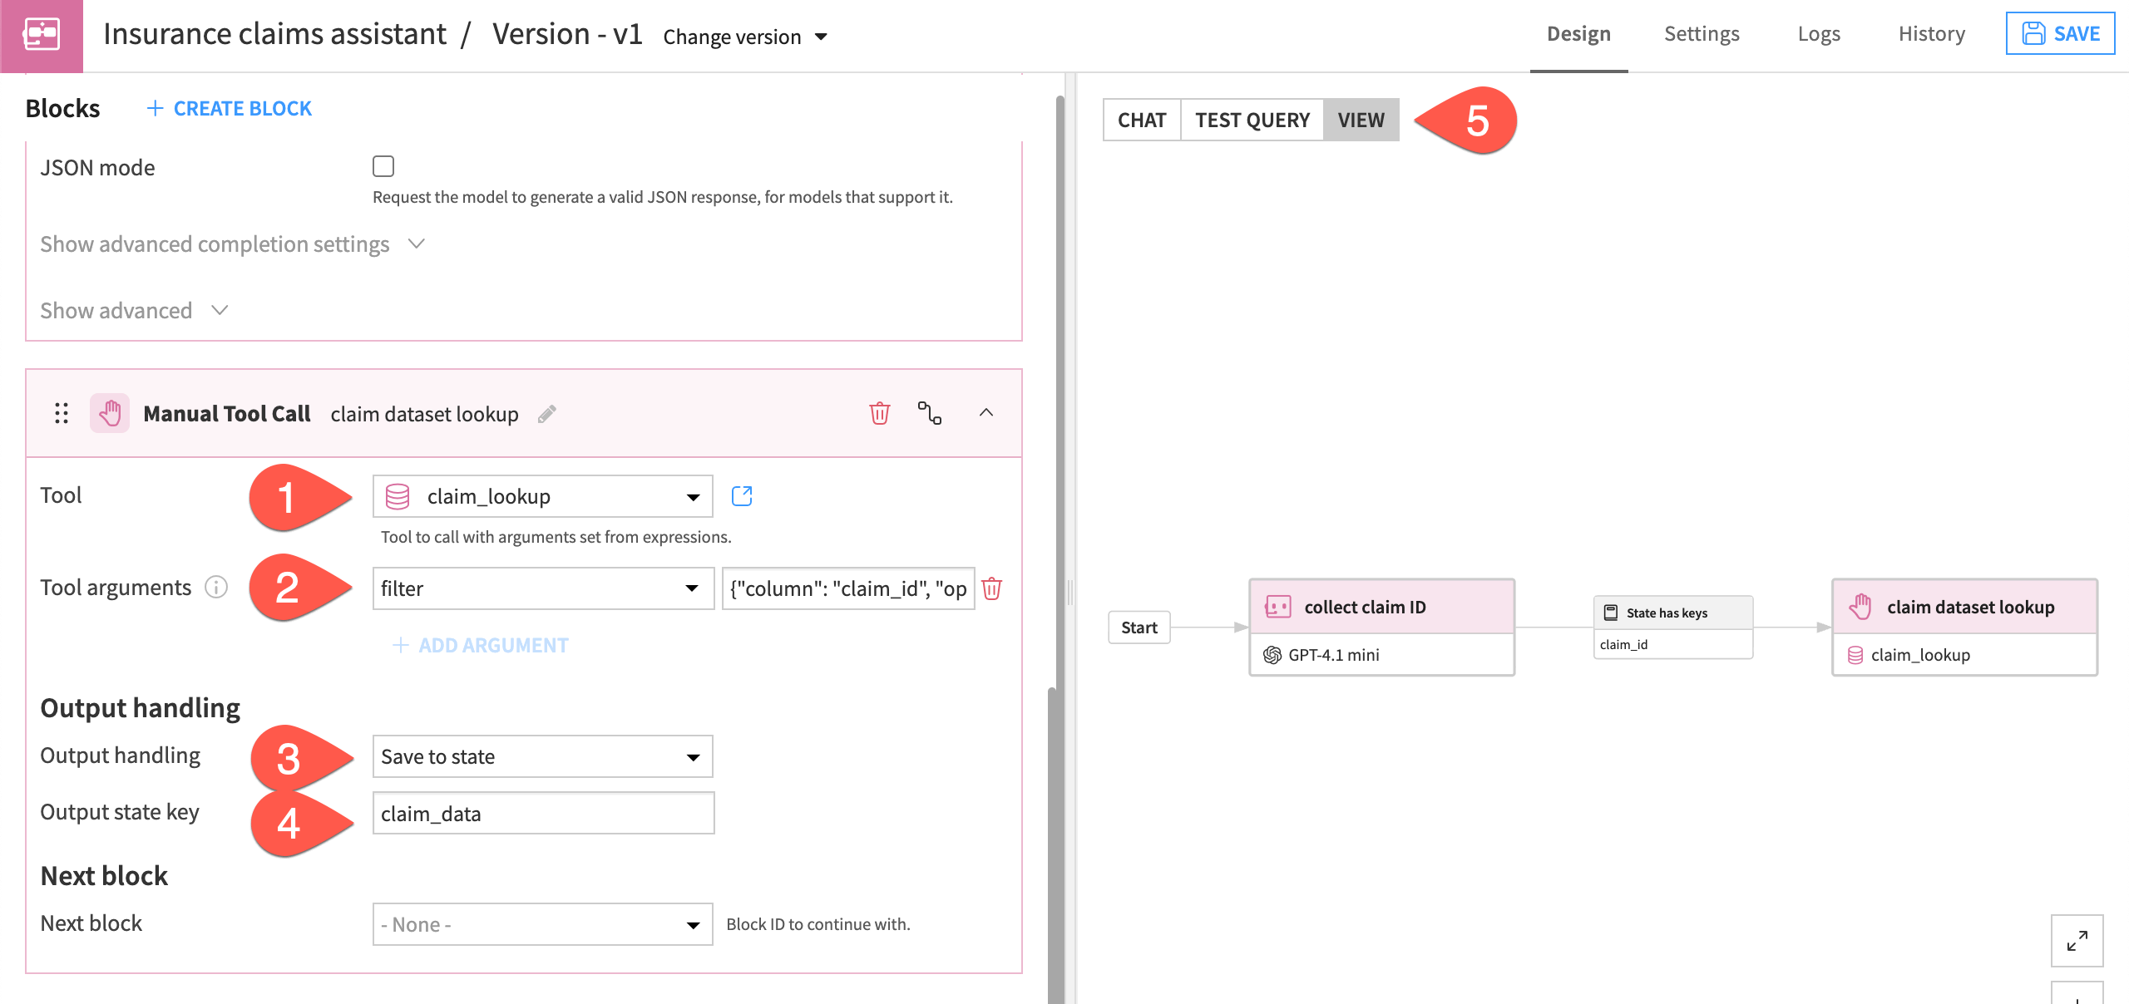This screenshot has height=1004, width=2129.
Task: Click the GPT icon on collect claim ID node
Action: (x=1271, y=655)
